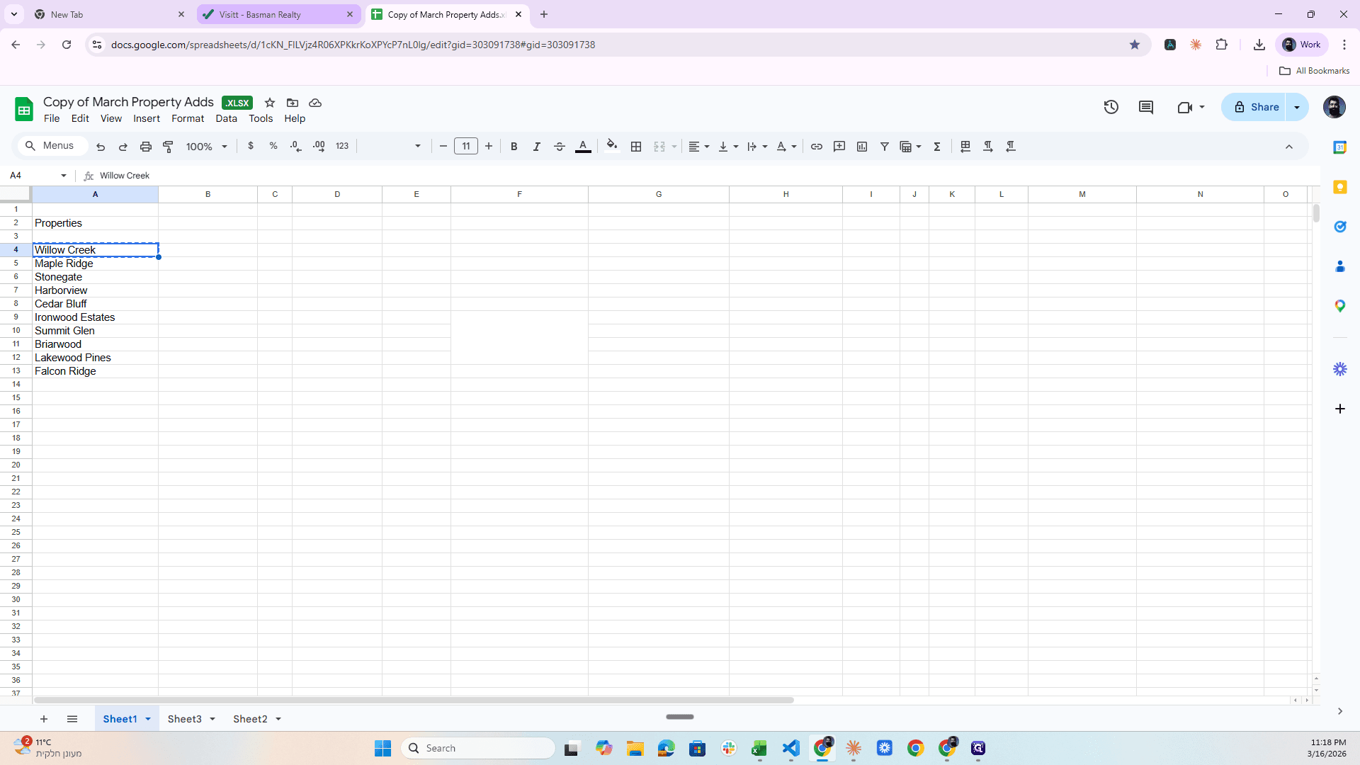Open the Format menu
Viewport: 1360px width, 765px height.
(x=188, y=118)
